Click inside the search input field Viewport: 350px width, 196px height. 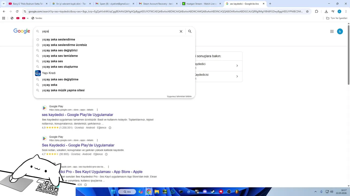(x=109, y=31)
